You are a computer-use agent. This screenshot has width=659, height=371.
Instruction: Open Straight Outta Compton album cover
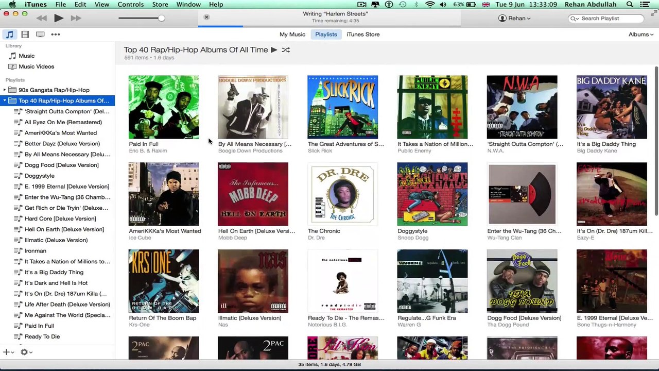coord(522,107)
